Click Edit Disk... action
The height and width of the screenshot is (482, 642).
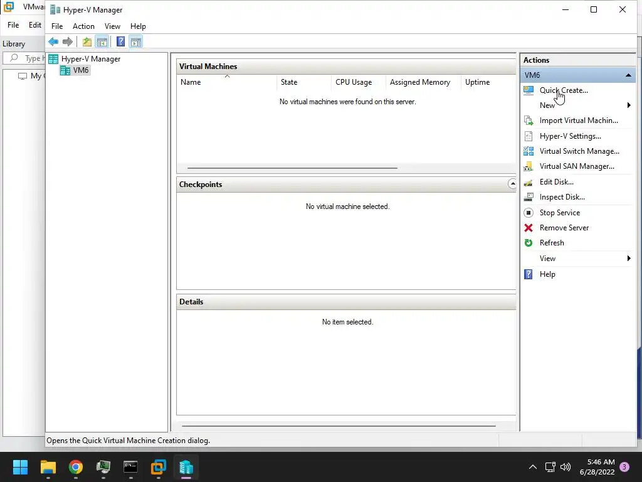556,182
